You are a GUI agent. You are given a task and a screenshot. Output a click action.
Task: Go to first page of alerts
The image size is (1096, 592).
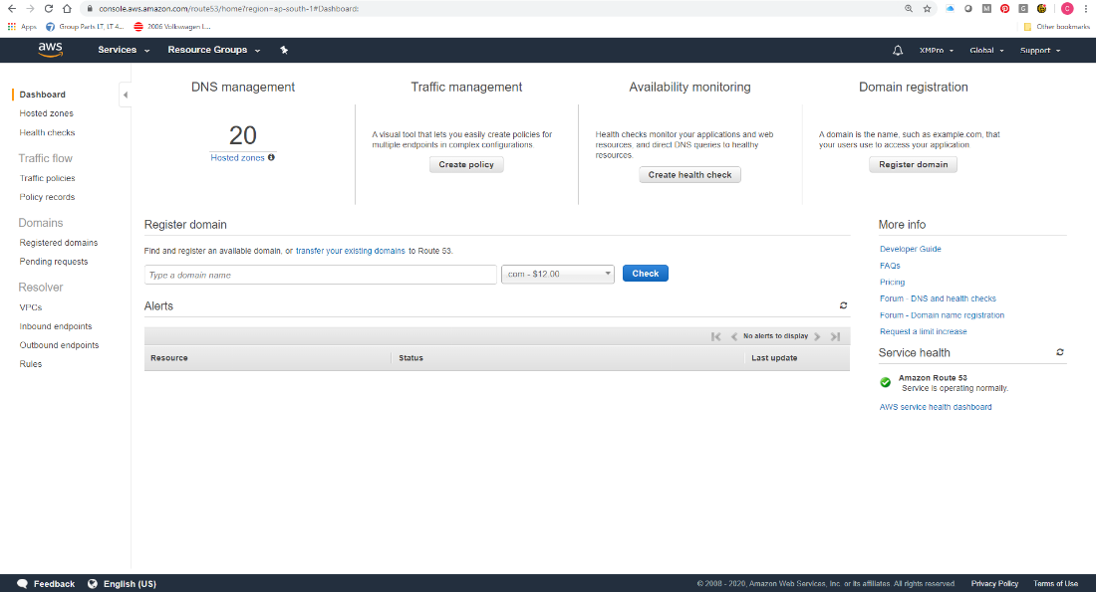[715, 336]
